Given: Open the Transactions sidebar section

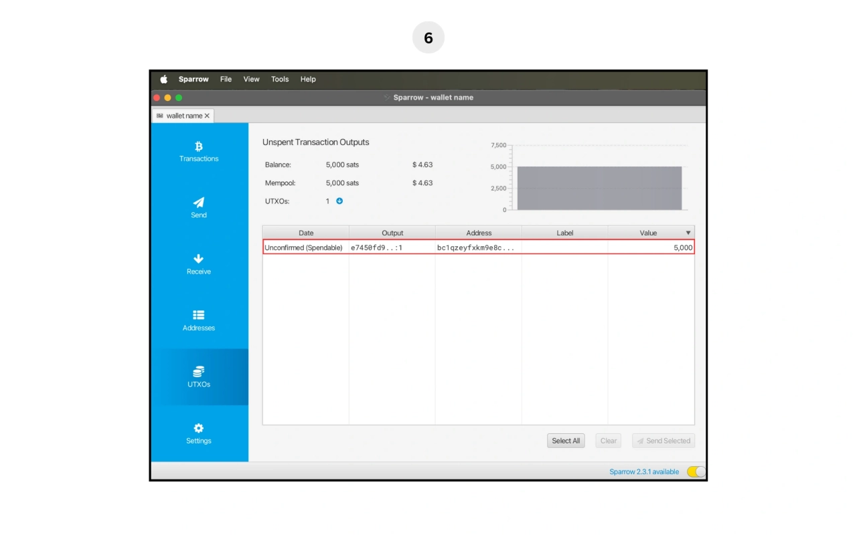Looking at the screenshot, I should click(199, 152).
